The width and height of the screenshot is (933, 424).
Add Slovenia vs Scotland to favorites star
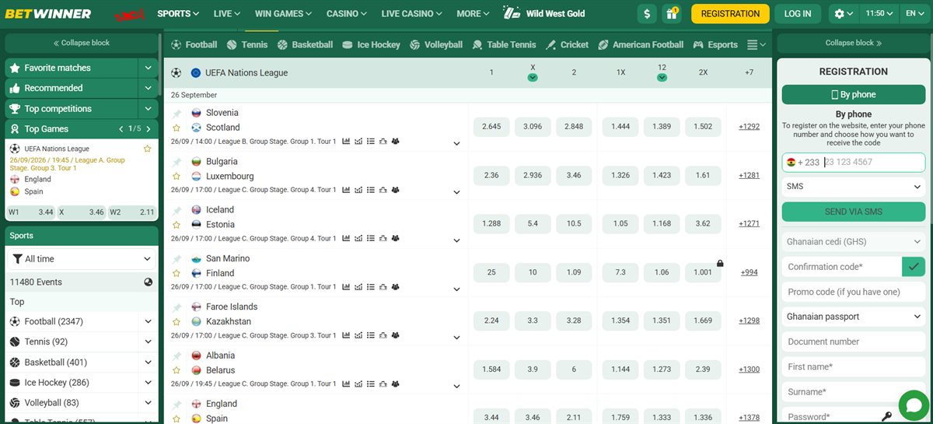click(x=176, y=128)
